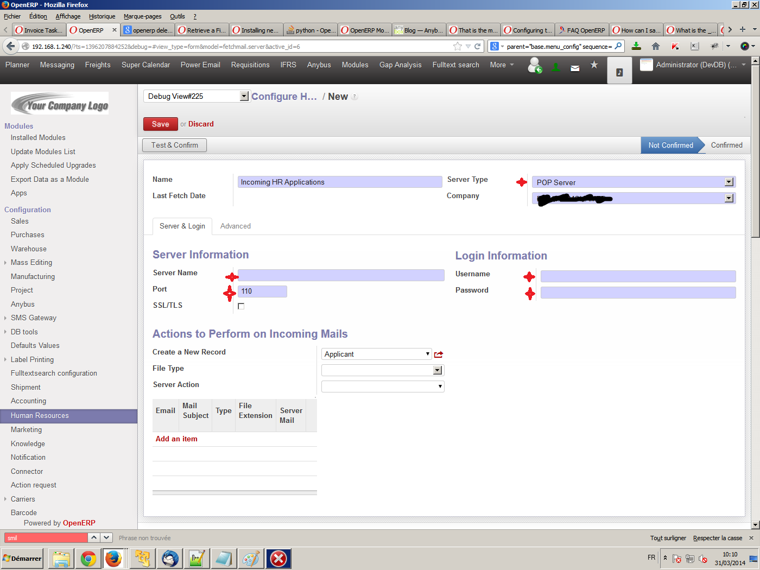Screen dimensions: 760x570
Task: Click the Kaspersky red K toolbar icon
Action: click(x=675, y=46)
